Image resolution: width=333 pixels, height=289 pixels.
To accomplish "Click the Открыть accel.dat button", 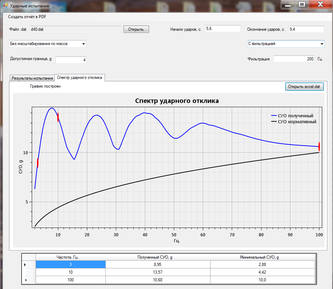I will [x=304, y=87].
